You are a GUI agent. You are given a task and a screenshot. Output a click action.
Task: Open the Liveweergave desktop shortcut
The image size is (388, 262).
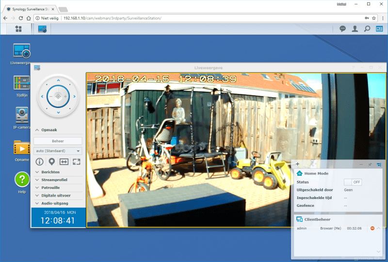coord(21,54)
